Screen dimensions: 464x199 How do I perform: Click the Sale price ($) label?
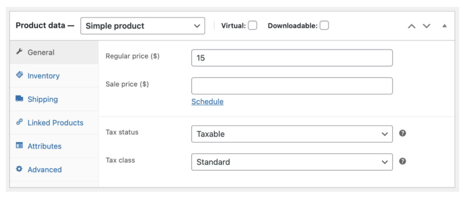point(127,84)
